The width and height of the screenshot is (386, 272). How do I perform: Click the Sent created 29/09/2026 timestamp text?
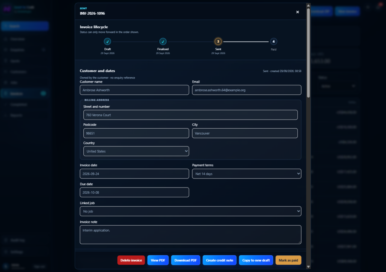tap(282, 71)
